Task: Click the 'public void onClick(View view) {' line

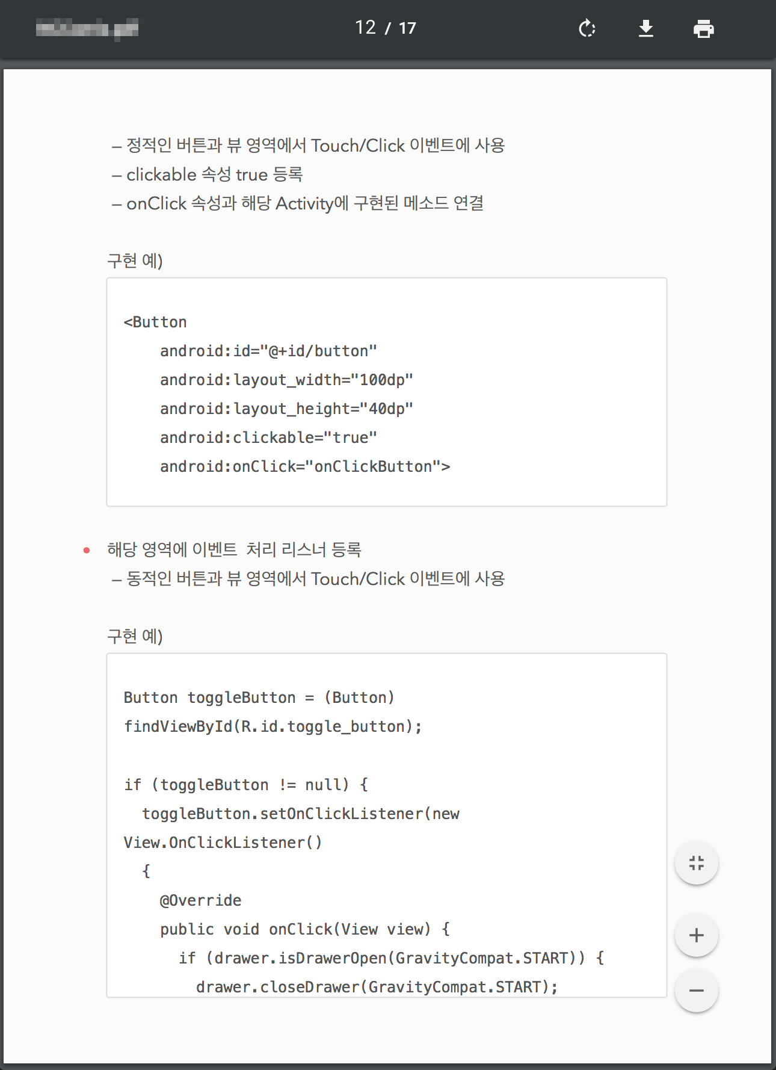Action: pos(305,929)
